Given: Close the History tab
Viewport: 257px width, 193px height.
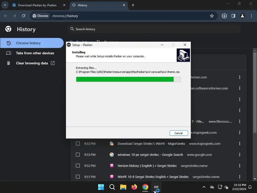Looking at the screenshot, I should pyautogui.click(x=124, y=5).
